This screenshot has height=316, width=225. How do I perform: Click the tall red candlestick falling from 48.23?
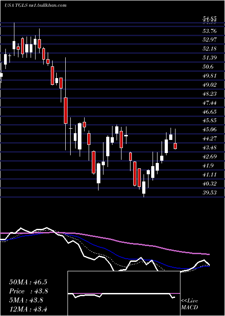coord(66,111)
